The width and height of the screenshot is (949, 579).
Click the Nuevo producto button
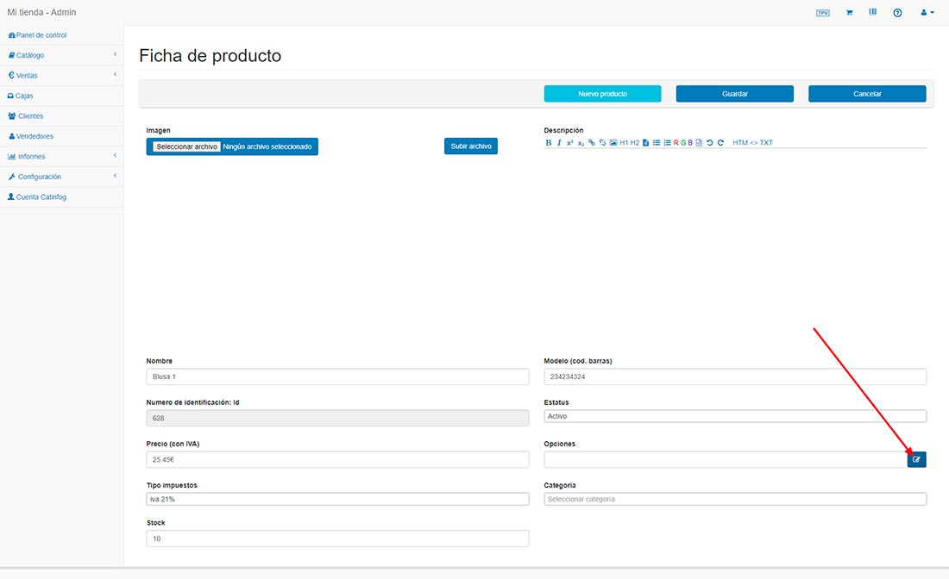602,94
